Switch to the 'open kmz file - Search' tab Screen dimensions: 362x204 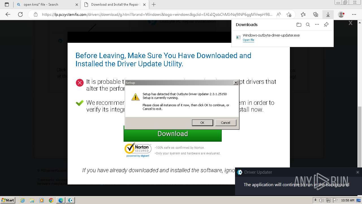(47, 5)
